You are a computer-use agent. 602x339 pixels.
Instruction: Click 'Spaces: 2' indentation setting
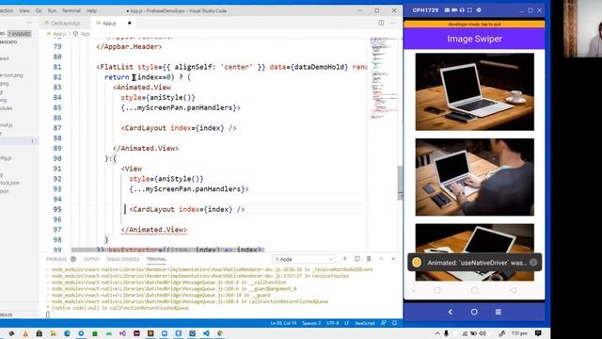311,323
